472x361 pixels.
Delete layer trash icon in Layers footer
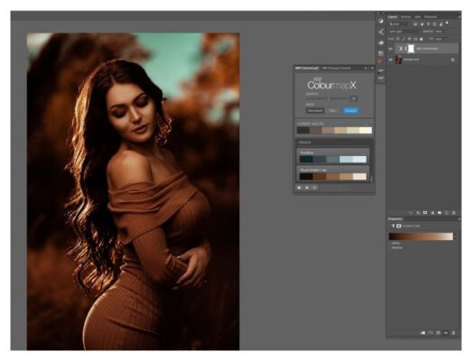[x=453, y=213]
